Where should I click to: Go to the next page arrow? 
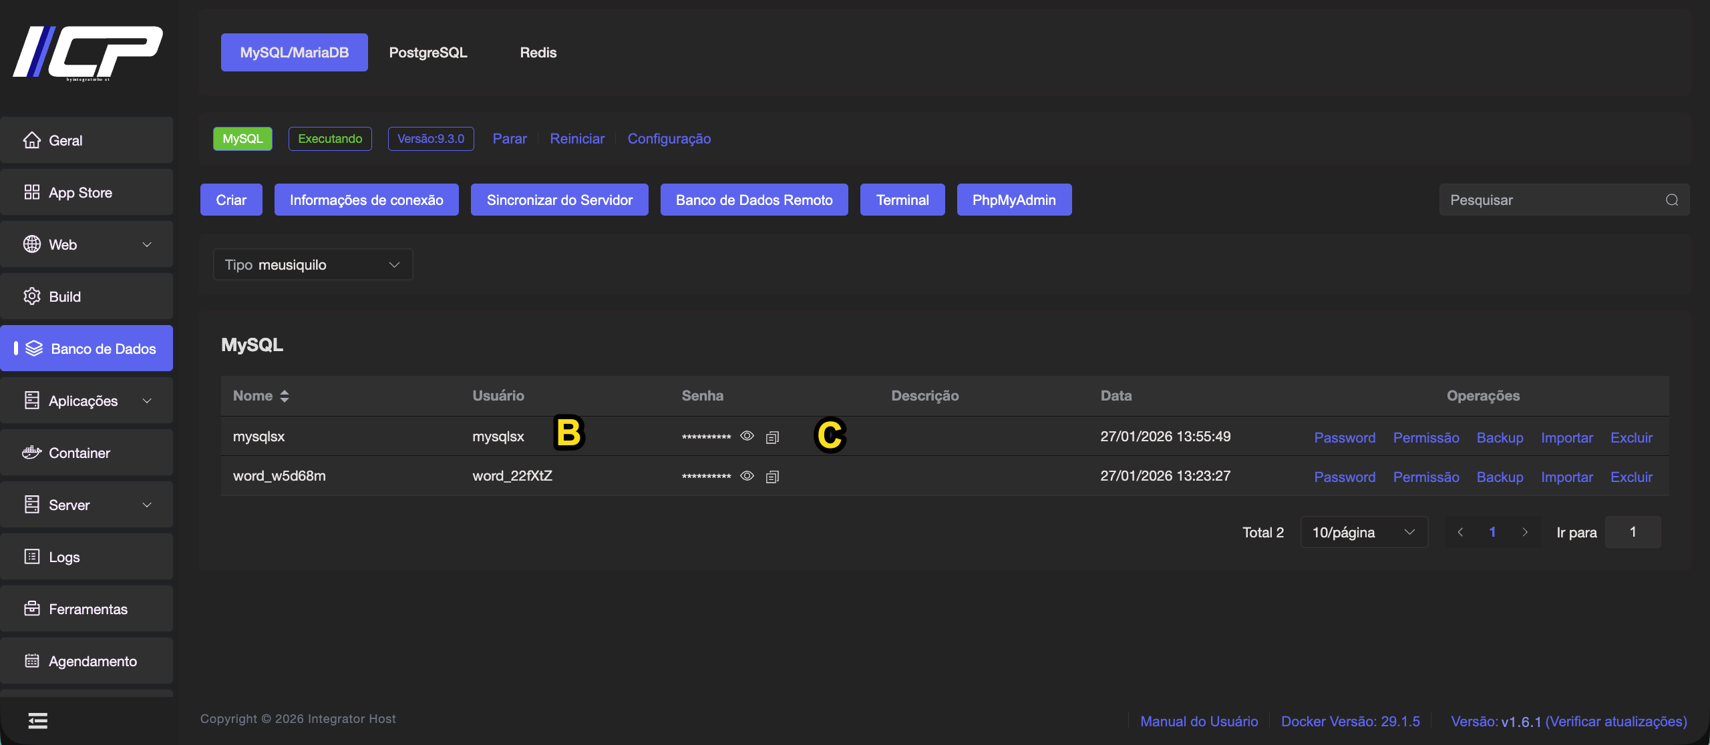coord(1525,532)
